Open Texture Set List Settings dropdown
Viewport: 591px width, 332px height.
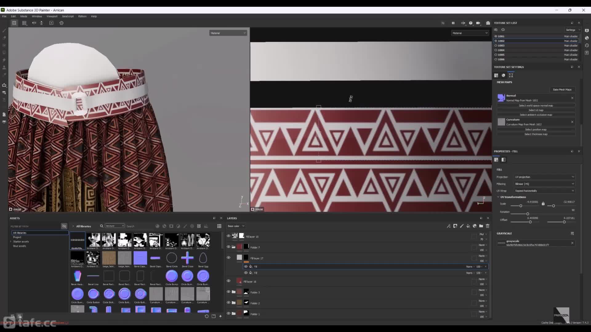573,30
